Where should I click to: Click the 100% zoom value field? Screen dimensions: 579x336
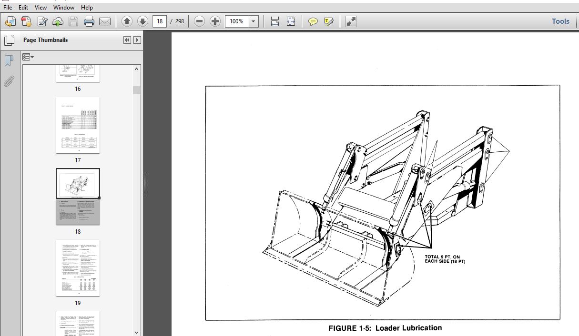[x=236, y=21]
